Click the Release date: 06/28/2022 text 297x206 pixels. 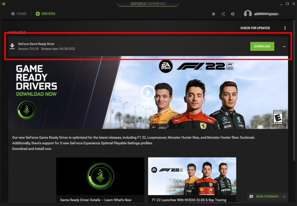click(58, 49)
